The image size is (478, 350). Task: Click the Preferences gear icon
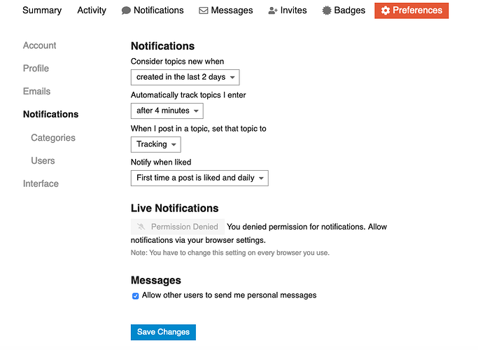(x=386, y=10)
